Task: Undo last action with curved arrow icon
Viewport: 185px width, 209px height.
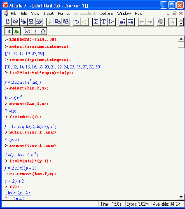Action: pos(77,22)
